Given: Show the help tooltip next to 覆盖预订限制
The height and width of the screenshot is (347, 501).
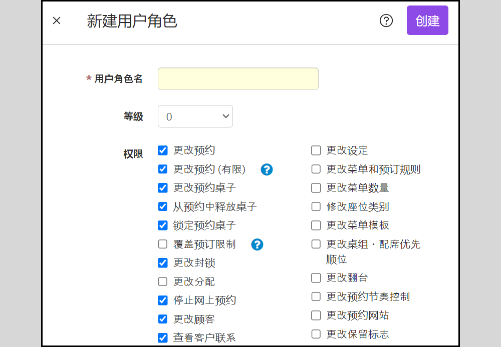Looking at the screenshot, I should [257, 244].
